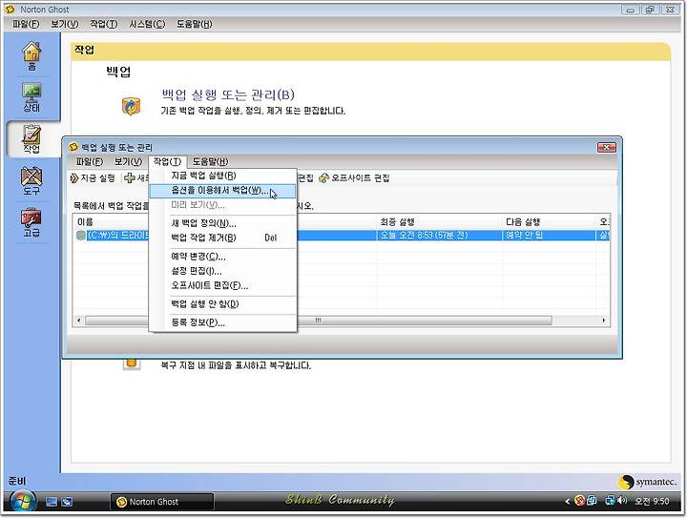This screenshot has width=687, height=518.
Task: Click the Windows Start orb
Action: (22, 502)
